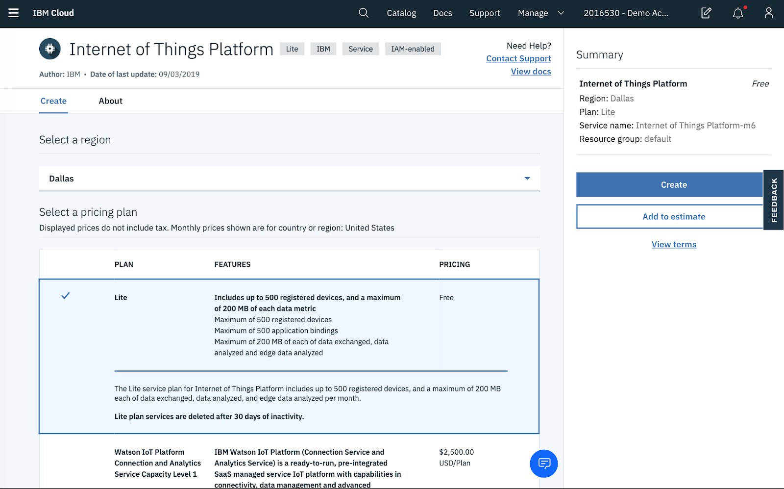
Task: Switch account 2016530 - Demo Ac...
Action: click(x=626, y=13)
